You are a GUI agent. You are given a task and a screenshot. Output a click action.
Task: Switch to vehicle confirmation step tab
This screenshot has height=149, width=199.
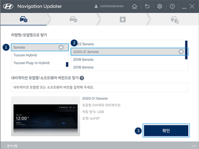point(73,19)
